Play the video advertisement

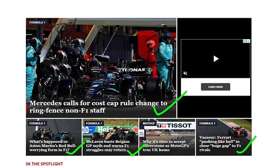tap(216, 58)
